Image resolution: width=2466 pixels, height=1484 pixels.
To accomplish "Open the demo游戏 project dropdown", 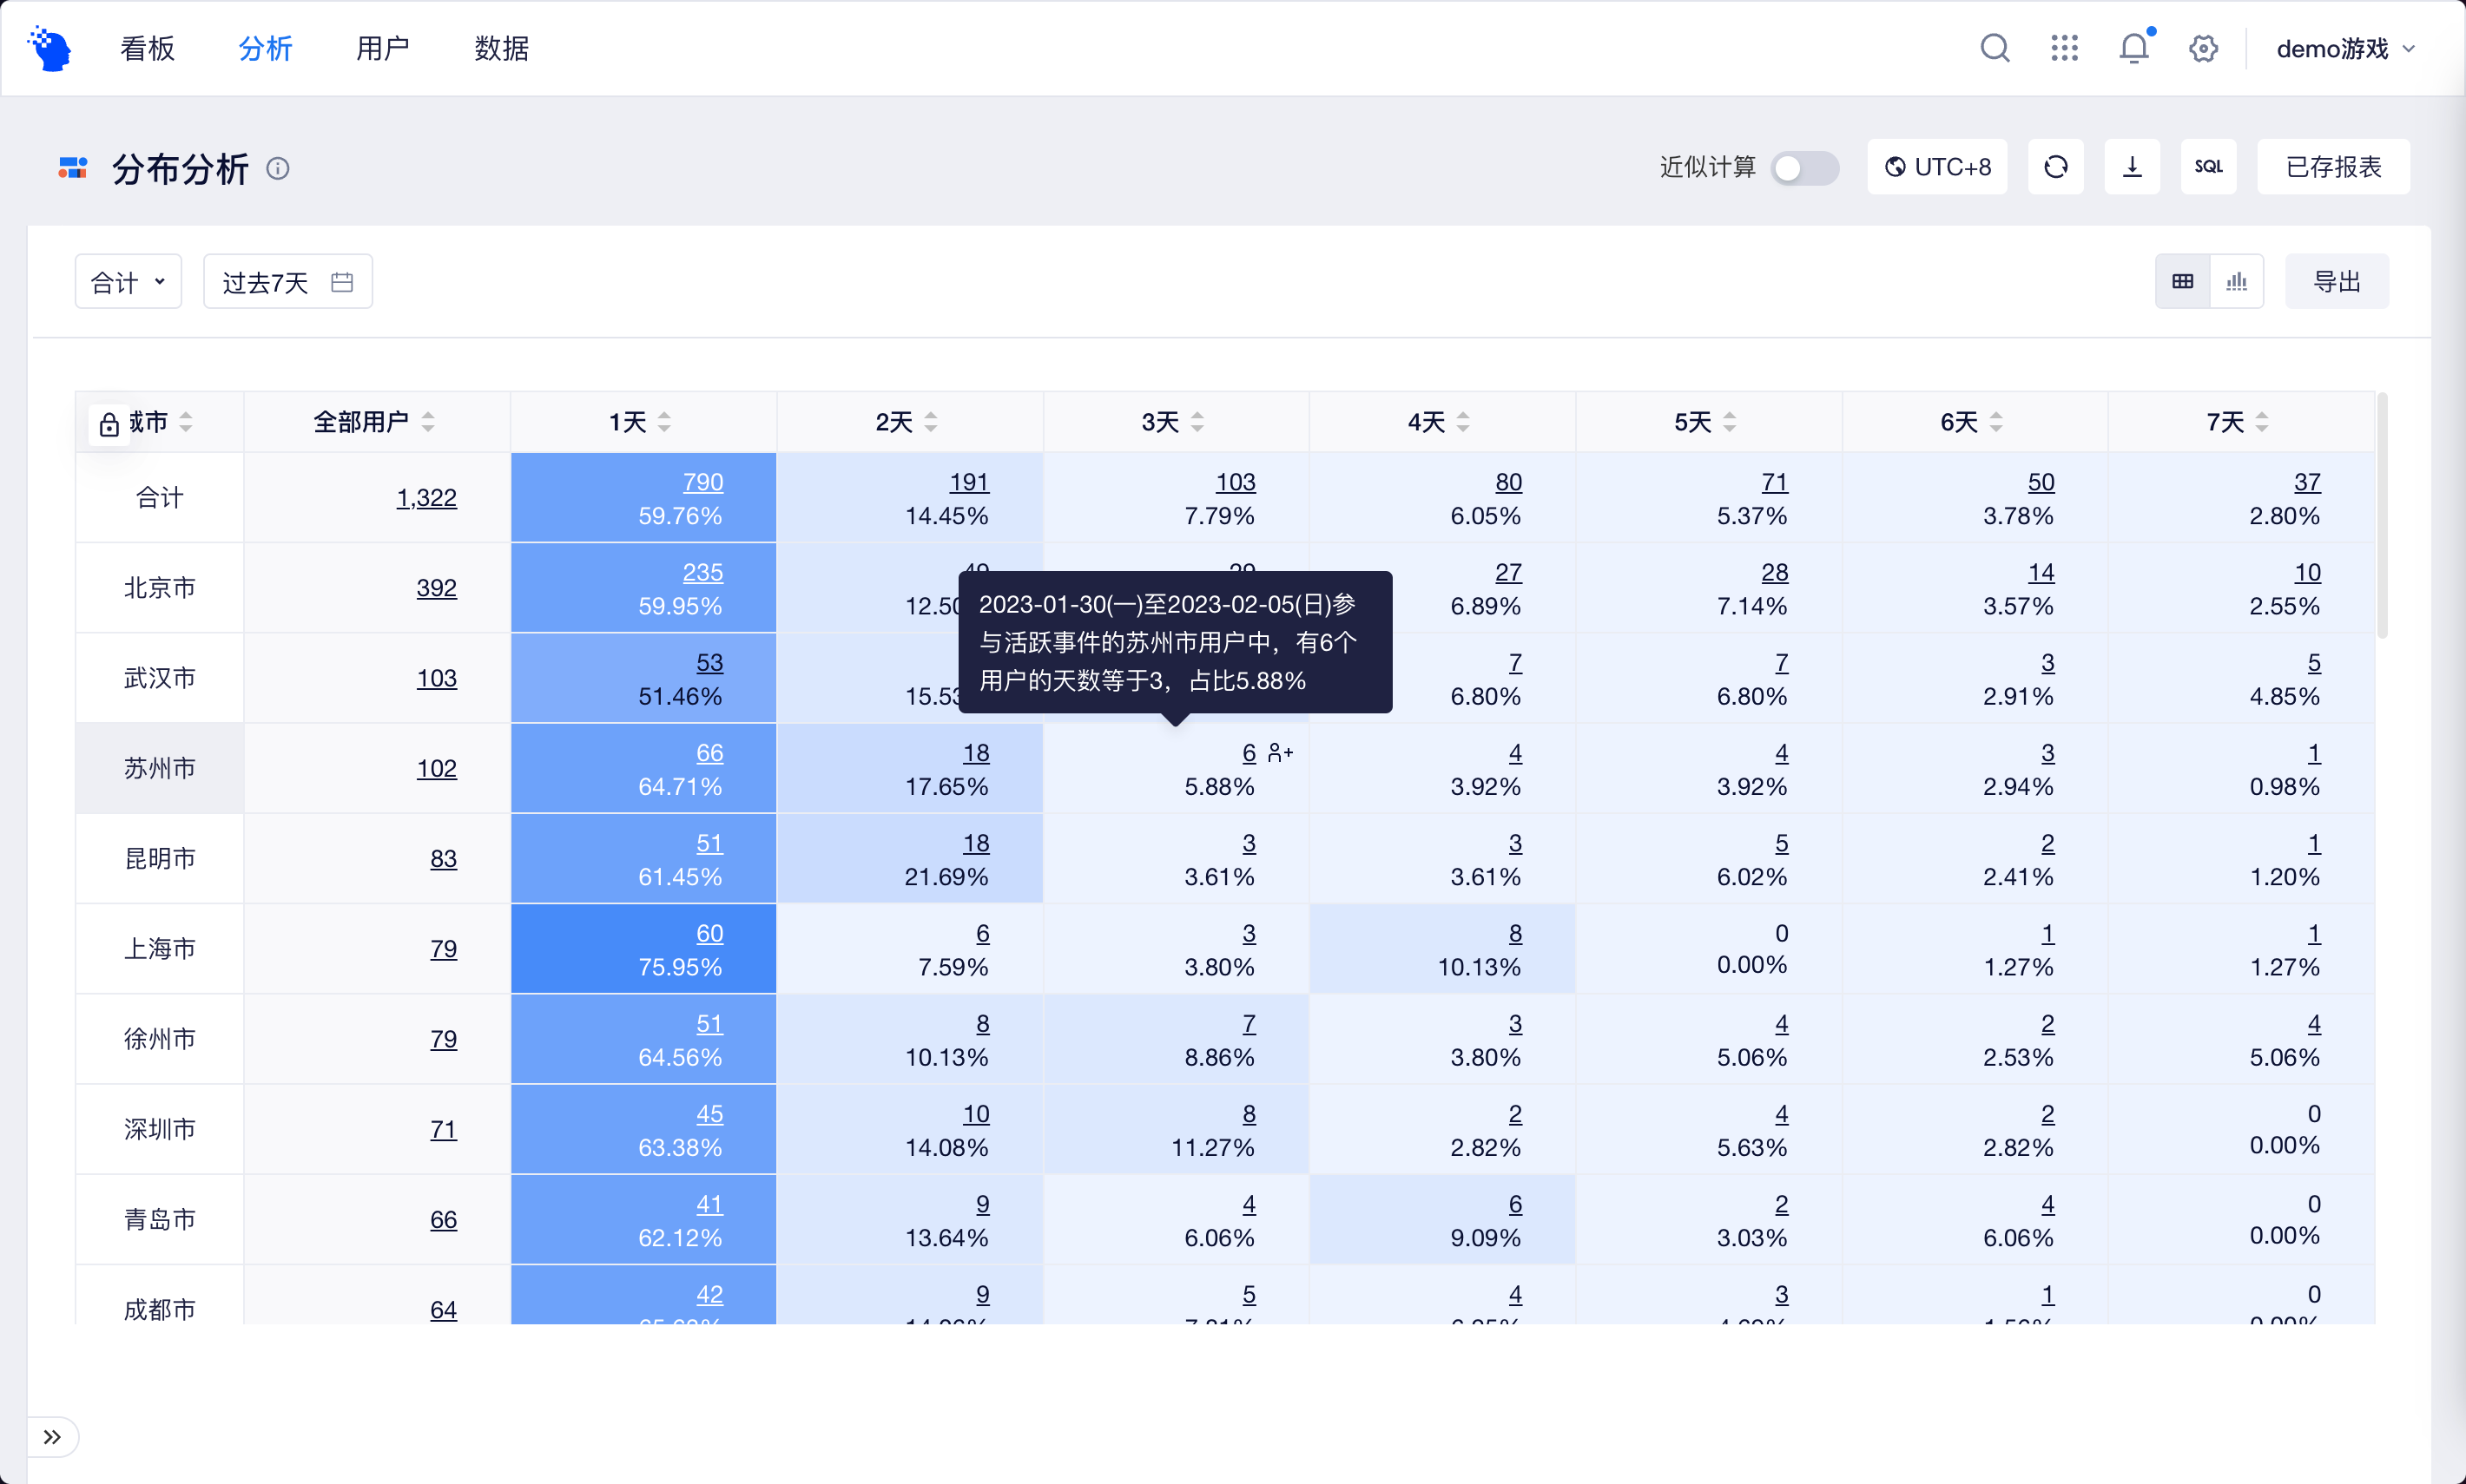I will point(2346,47).
